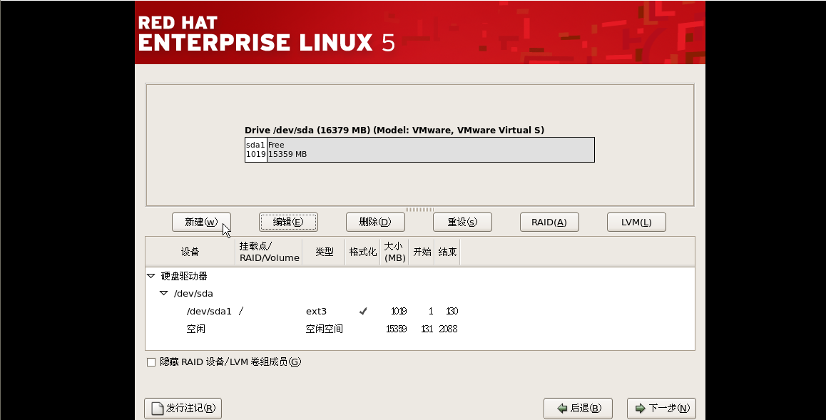
Task: Collapse the /dev/sda tree node
Action: 163,293
